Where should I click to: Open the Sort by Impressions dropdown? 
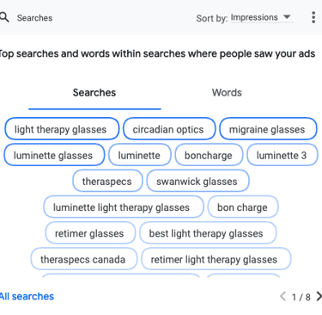[261, 17]
